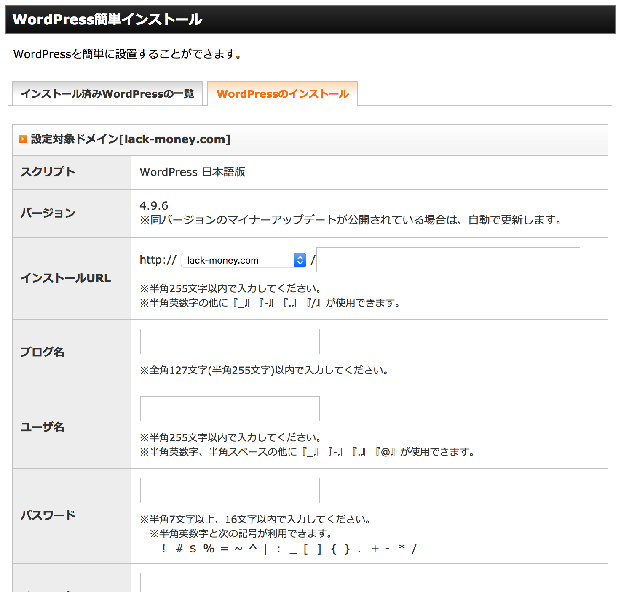This screenshot has height=592, width=621.
Task: Click the minor update auto-update note
Action: (351, 220)
